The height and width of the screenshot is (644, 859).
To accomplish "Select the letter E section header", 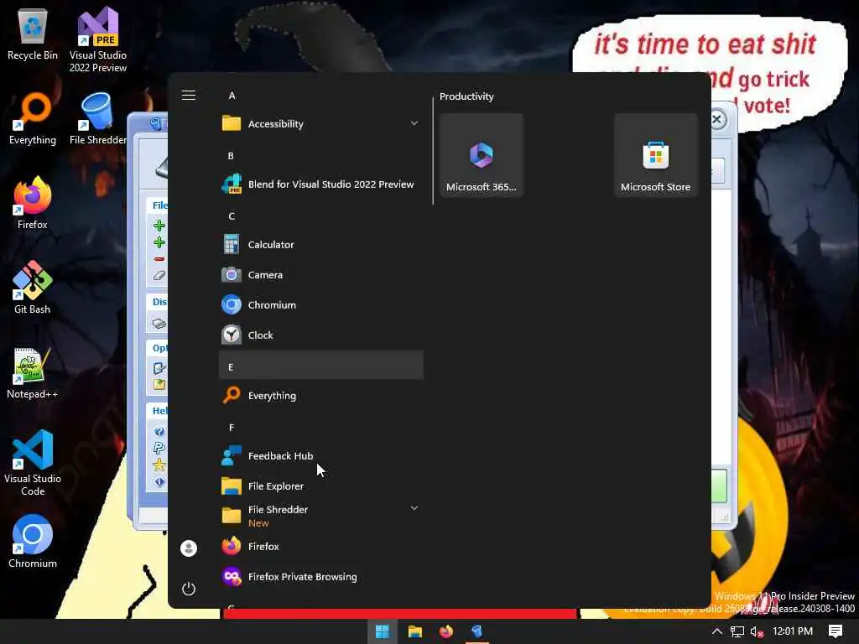I will [321, 366].
